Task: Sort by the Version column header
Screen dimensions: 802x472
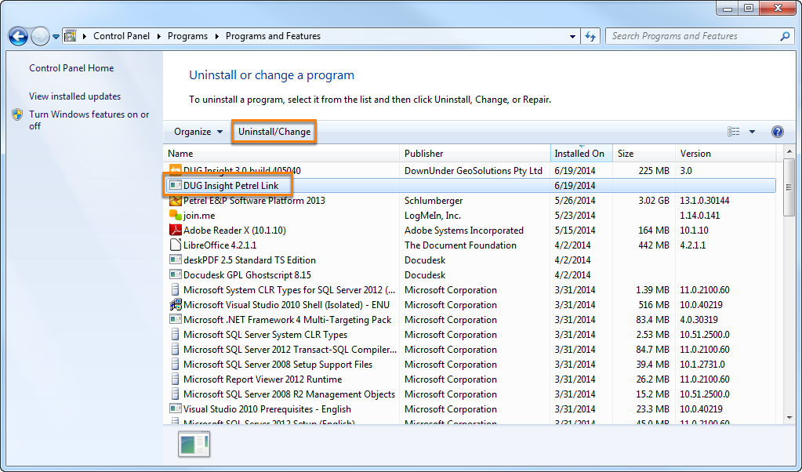Action: tap(725, 154)
